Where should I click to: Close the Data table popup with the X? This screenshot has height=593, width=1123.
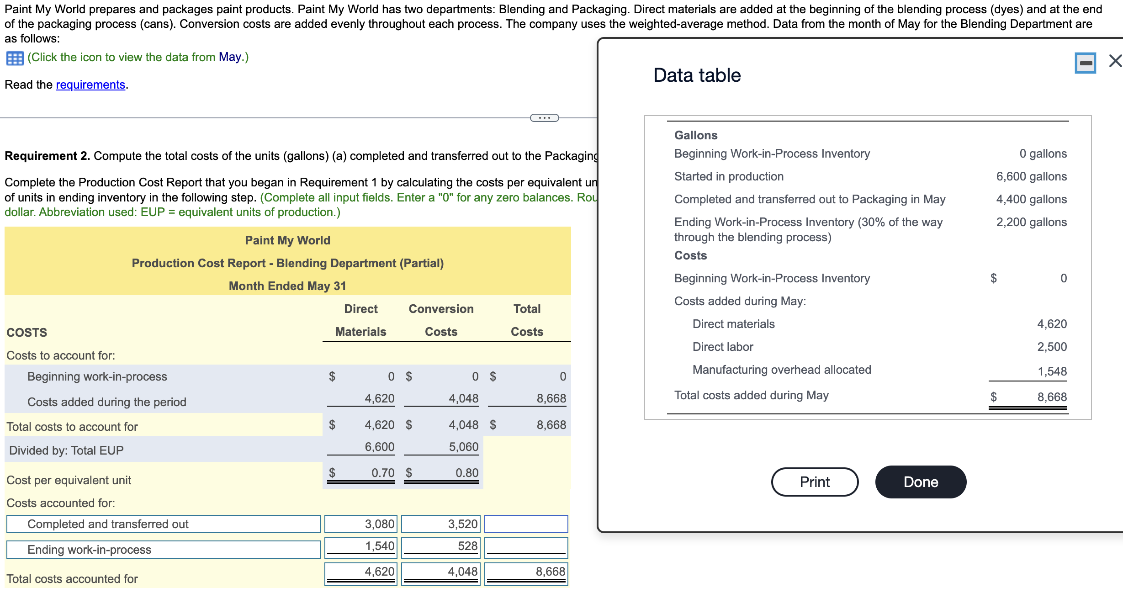point(1113,61)
